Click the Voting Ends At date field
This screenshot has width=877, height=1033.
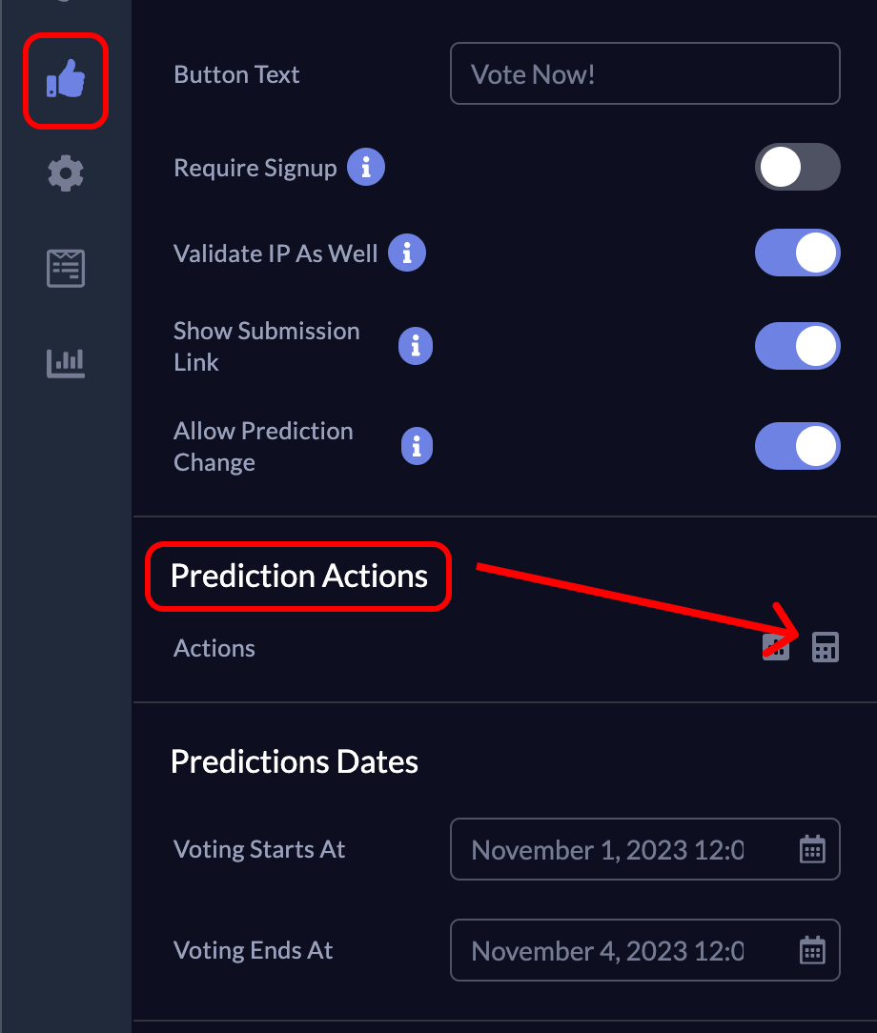[610, 950]
